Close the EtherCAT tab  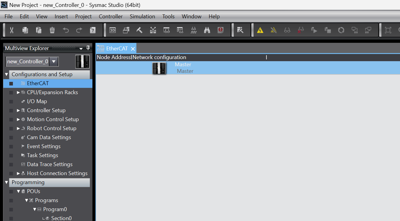(x=133, y=49)
